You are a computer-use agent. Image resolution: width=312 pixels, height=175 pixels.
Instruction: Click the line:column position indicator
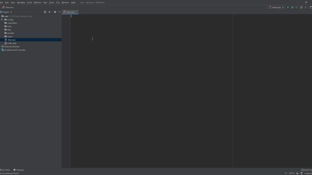[286, 174]
